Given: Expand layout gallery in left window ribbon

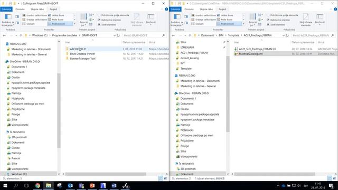Looking at the screenshot, I should 74,24.
